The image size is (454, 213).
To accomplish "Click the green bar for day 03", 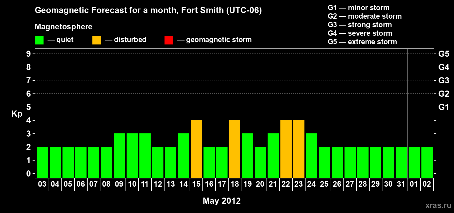I will pyautogui.click(x=42, y=162).
